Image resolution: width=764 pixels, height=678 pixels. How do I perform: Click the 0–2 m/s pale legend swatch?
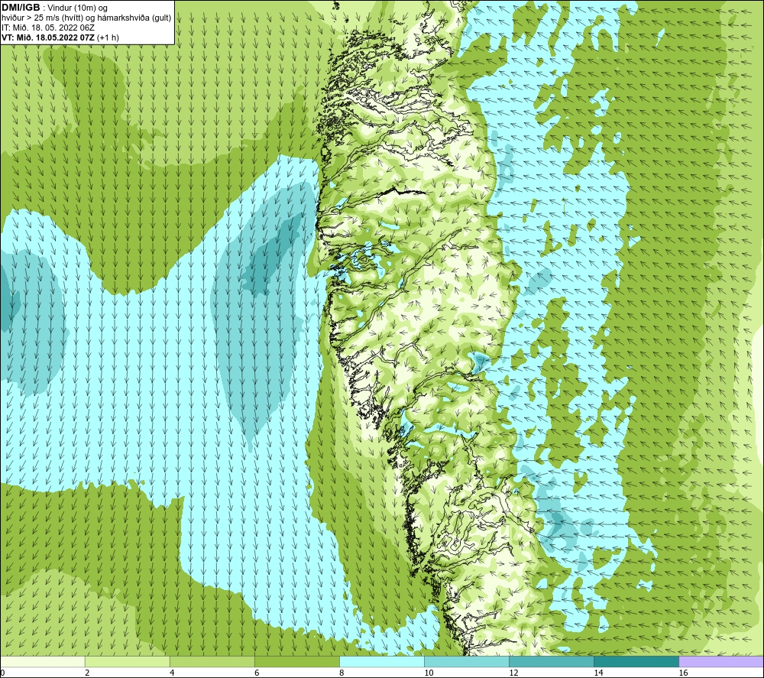[42, 661]
